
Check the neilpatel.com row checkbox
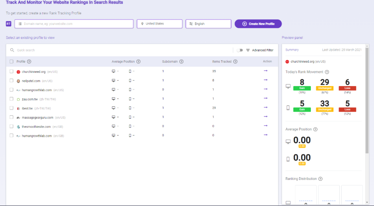coord(11,81)
